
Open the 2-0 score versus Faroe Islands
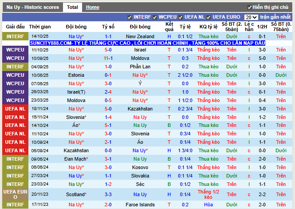[108, 205]
